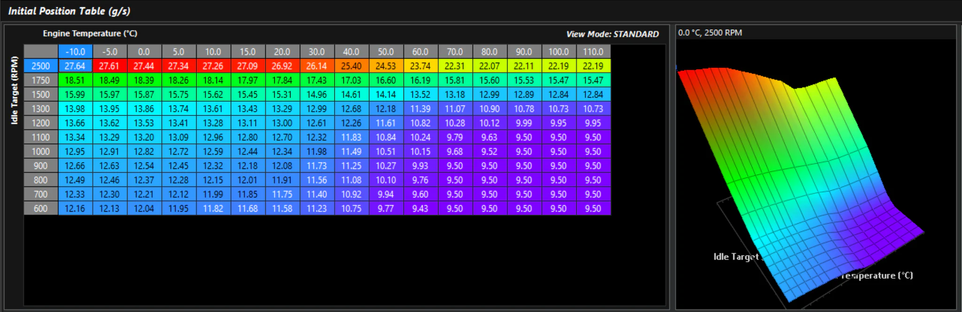Screen dimensions: 962x312
Task: Pick the 700 RPM row header
Action: (41, 194)
